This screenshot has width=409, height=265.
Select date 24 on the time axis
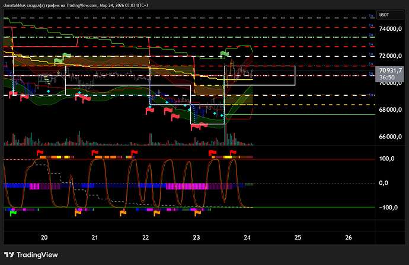[x=247, y=237]
